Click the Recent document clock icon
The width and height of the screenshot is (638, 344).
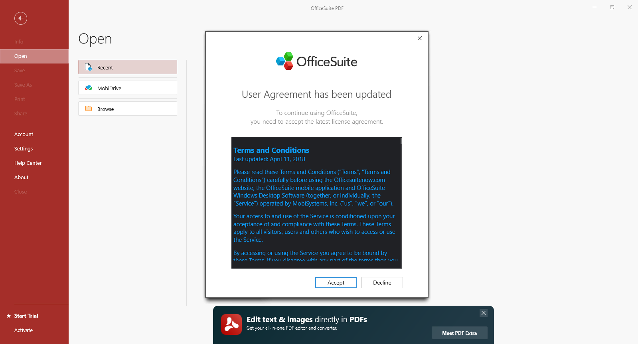coord(89,67)
